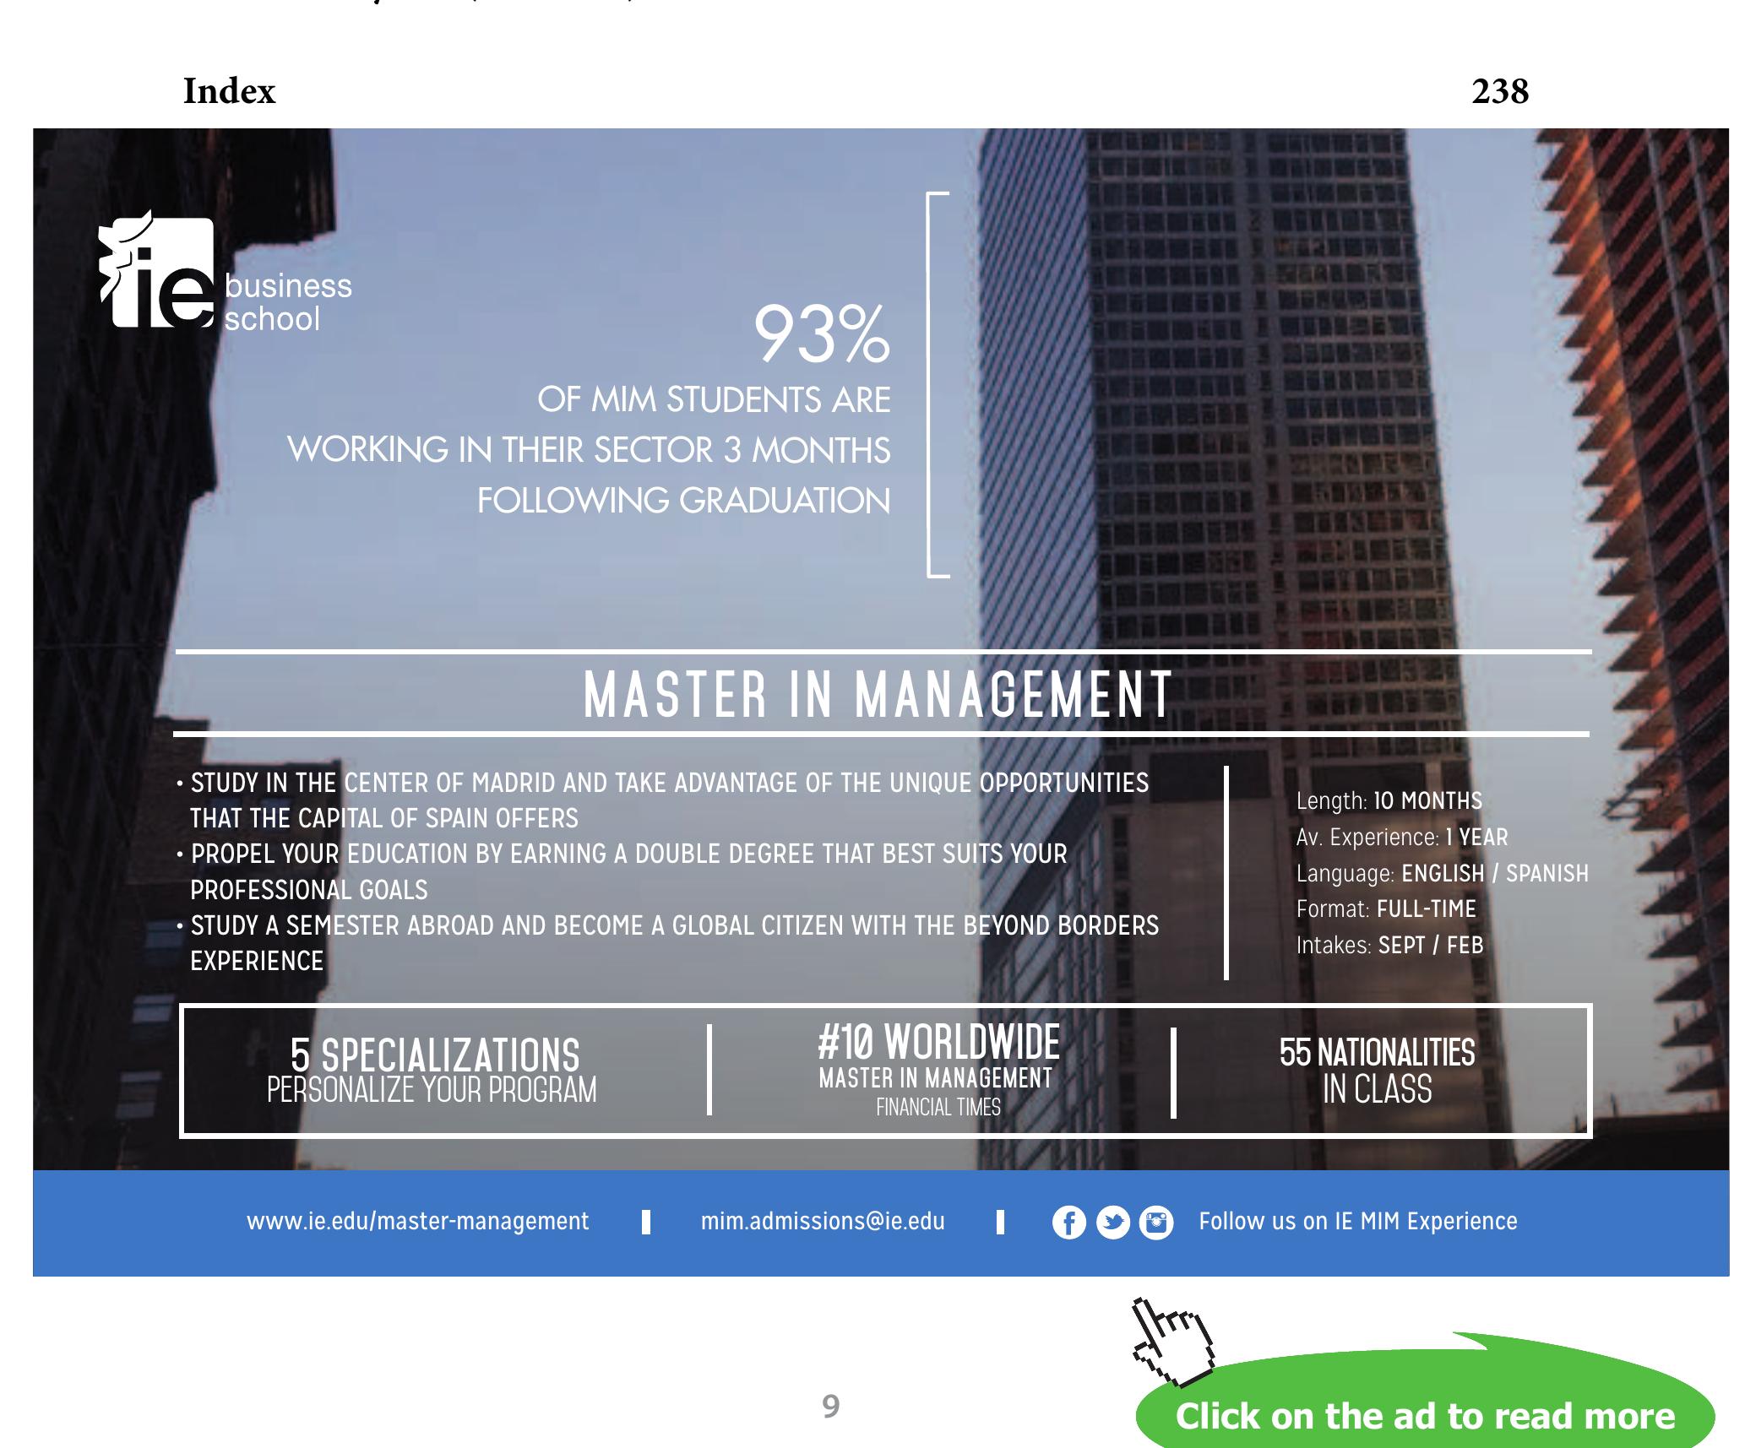Click the 93% statistic text
This screenshot has height=1448, width=1745.
pyautogui.click(x=821, y=336)
